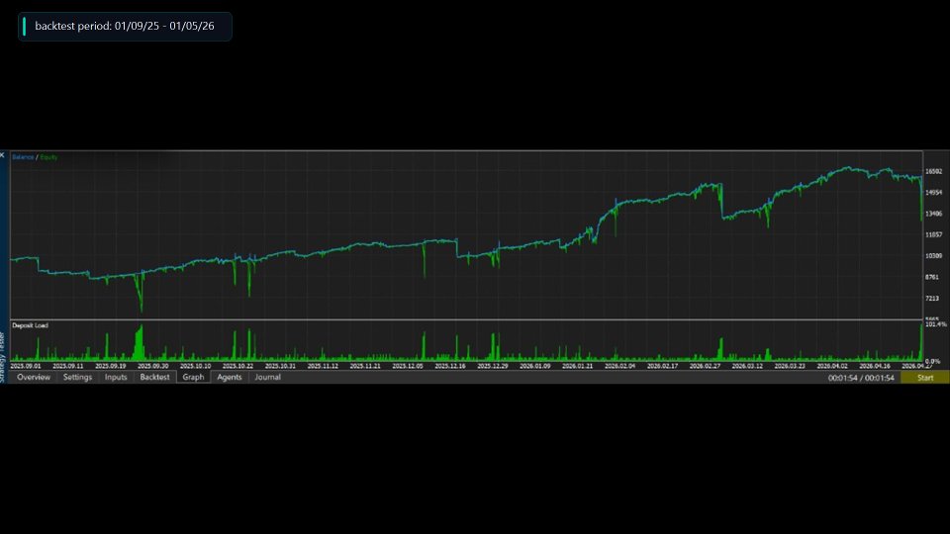Start the backtest with the Start button
This screenshot has width=950, height=534.
[x=925, y=378]
